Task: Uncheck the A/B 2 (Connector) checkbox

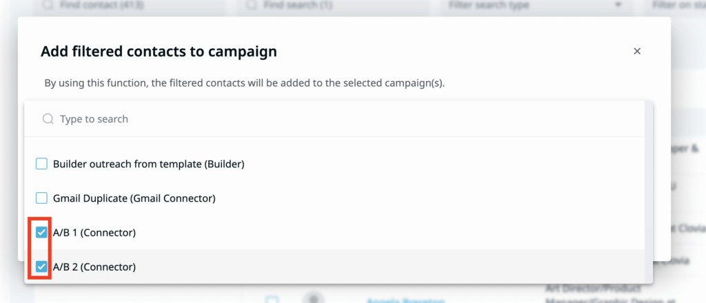Action: click(x=41, y=267)
